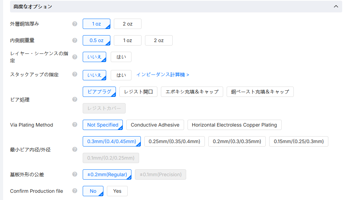Open help icon for 内側銅重量
This screenshot has width=346, height=200.
point(75,40)
